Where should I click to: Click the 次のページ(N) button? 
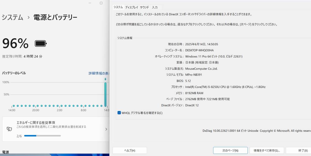[x=230, y=150]
